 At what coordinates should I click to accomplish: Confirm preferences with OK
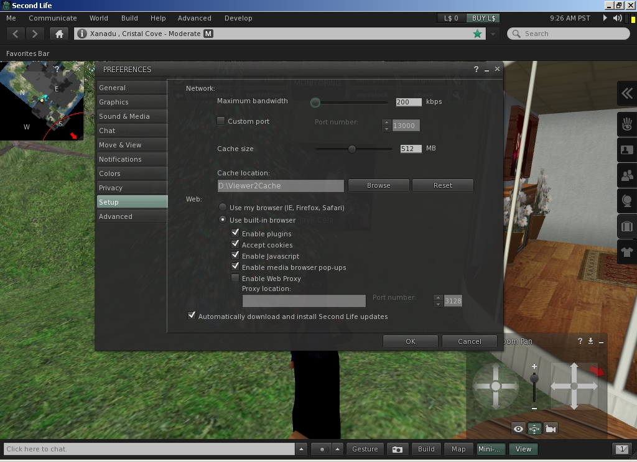pos(411,341)
